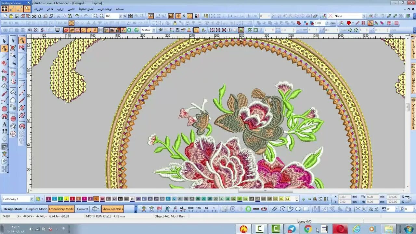Image resolution: width=416 pixels, height=234 pixels.
Task: Select the green hexagon shape tool
Action: 248,209
